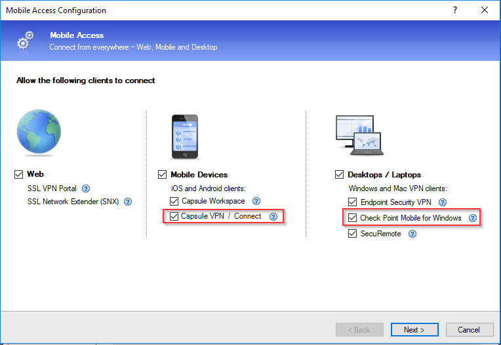Click 'Allow the following clients to connect' heading
This screenshot has height=345, width=501.
tap(86, 81)
